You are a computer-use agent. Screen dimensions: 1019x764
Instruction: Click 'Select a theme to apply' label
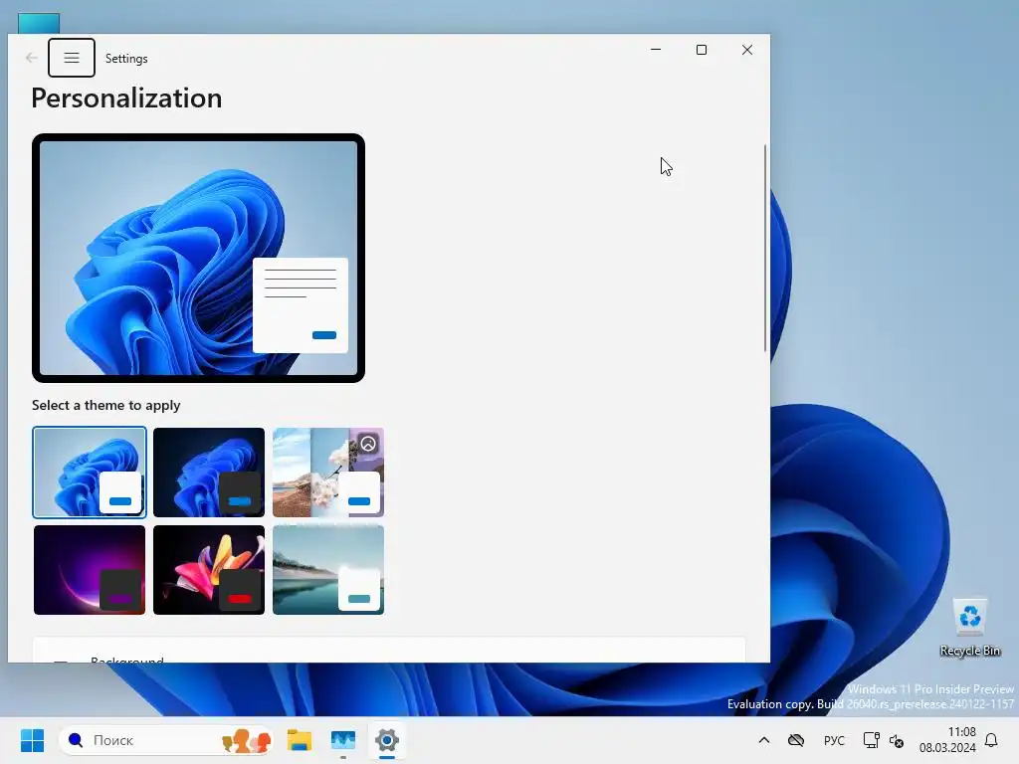[105, 405]
